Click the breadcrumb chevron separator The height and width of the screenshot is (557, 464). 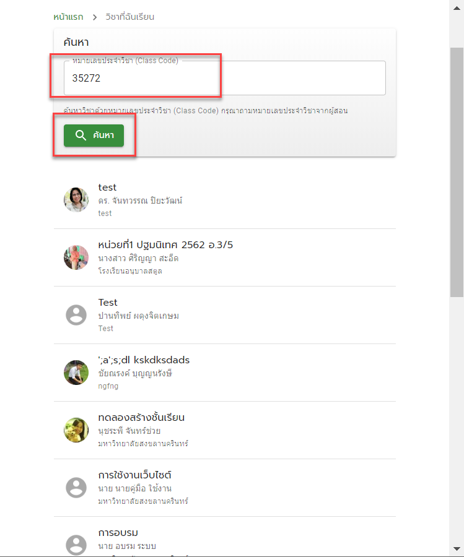click(95, 17)
